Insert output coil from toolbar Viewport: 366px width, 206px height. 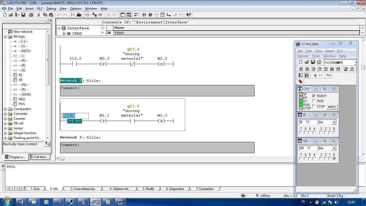coord(157,15)
